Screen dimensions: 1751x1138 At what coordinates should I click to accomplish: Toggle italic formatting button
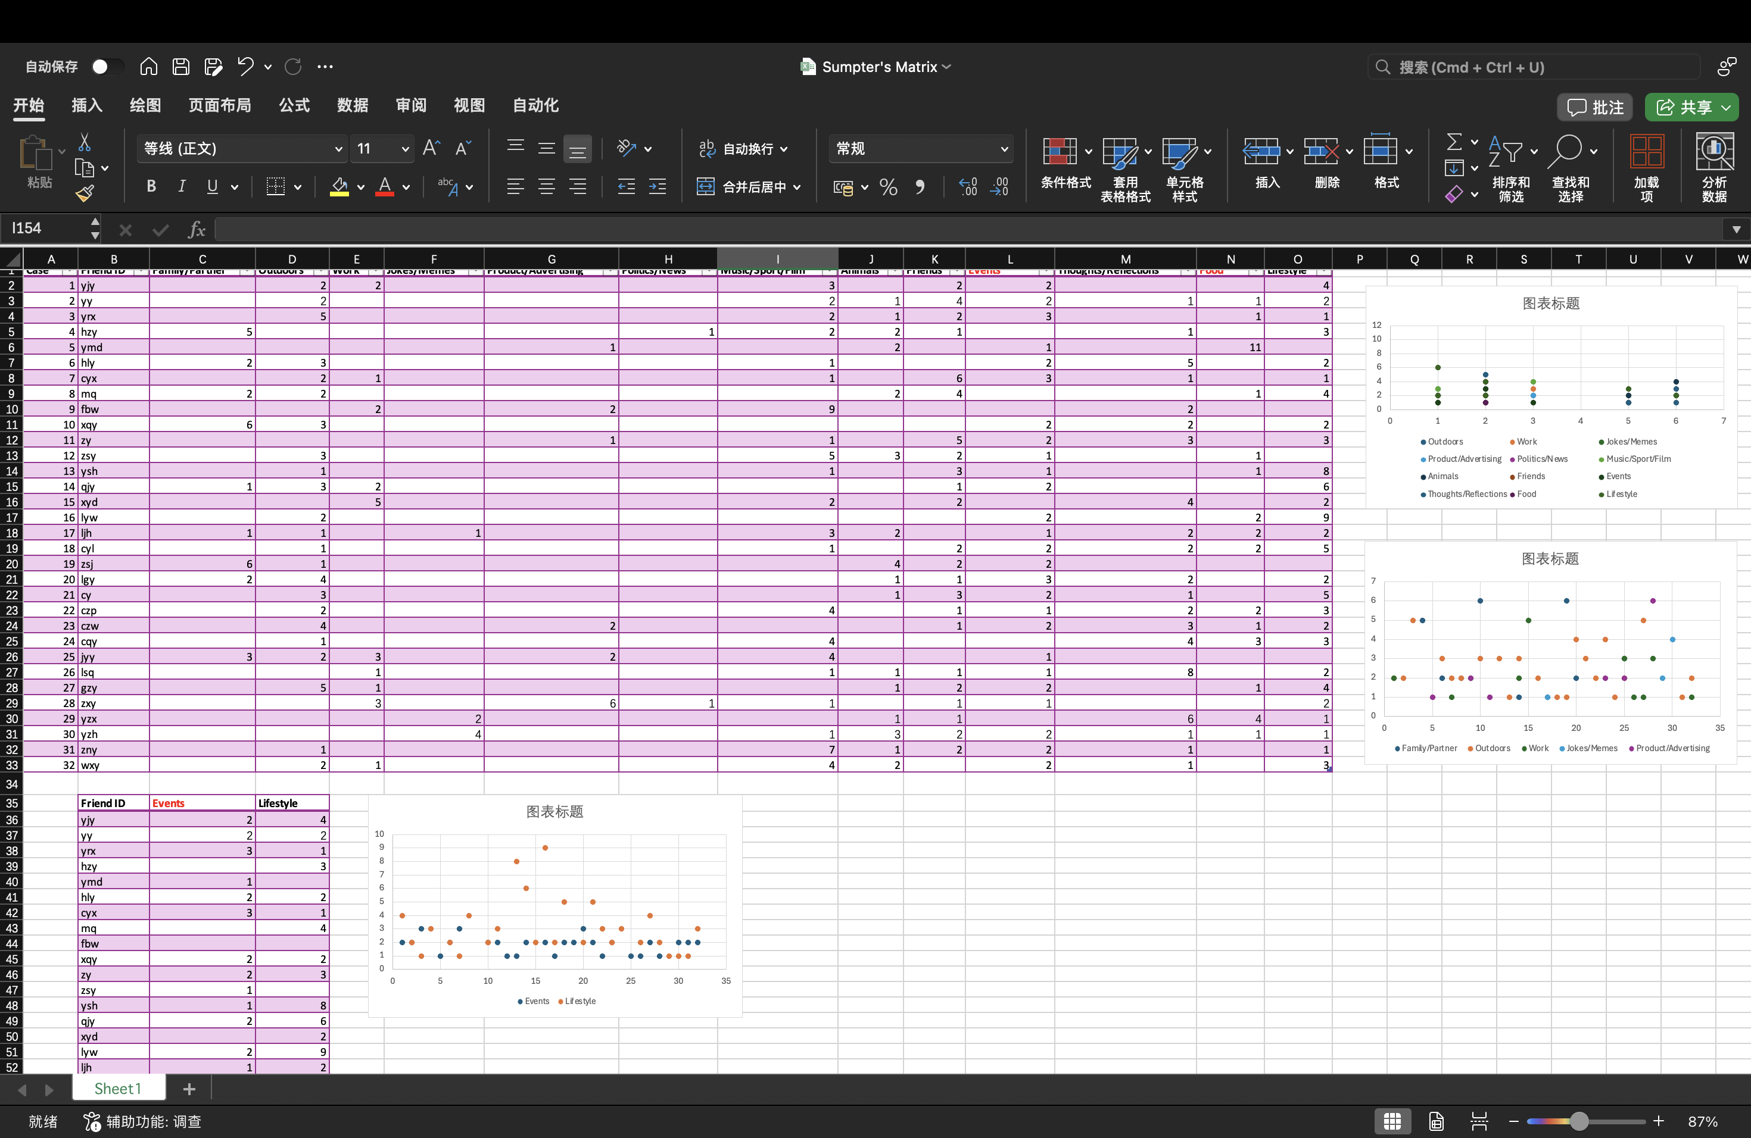(x=182, y=187)
